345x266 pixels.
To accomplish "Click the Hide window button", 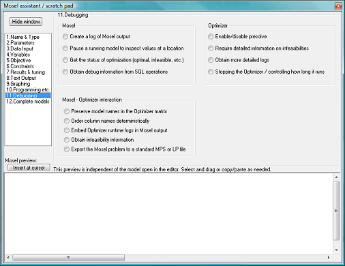I will pos(26,22).
